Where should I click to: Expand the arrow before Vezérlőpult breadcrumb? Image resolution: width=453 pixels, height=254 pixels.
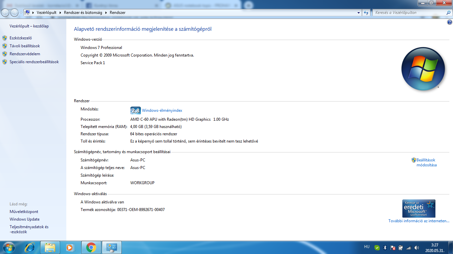pyautogui.click(x=33, y=13)
